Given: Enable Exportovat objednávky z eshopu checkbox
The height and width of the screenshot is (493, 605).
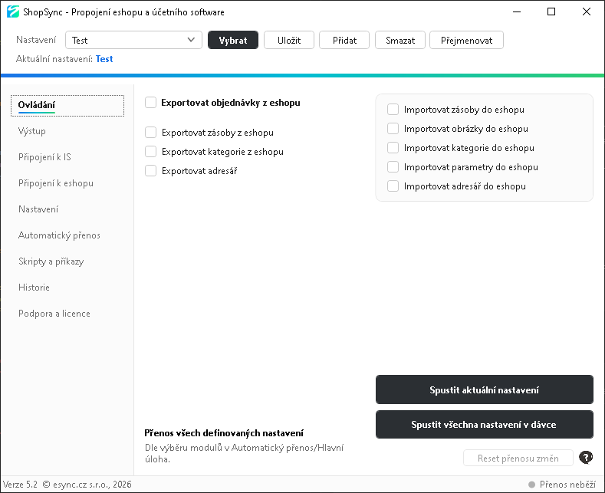Looking at the screenshot, I should pos(150,103).
